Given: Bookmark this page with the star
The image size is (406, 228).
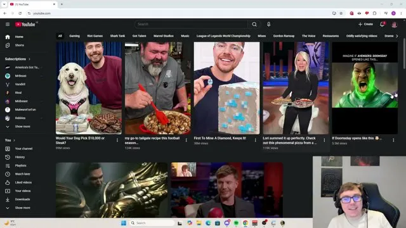Looking at the screenshot, I should coord(341,13).
